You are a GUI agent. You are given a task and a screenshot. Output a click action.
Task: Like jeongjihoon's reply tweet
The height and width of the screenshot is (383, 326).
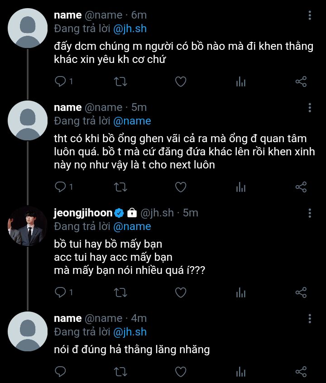pyautogui.click(x=181, y=292)
